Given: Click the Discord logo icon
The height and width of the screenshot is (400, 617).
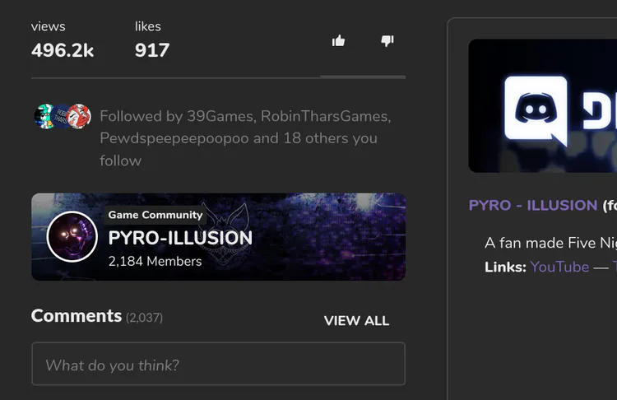Looking at the screenshot, I should point(536,108).
